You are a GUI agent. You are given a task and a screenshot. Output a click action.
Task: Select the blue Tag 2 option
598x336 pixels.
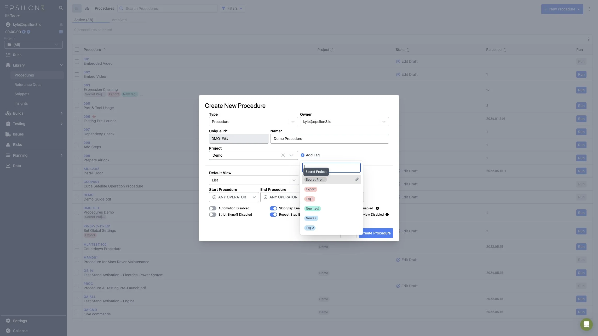(310, 228)
